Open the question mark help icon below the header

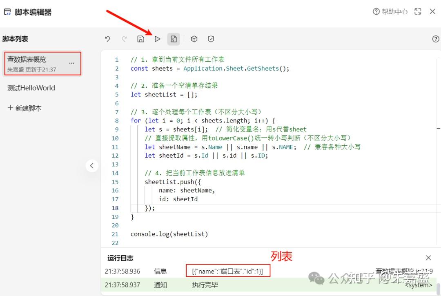(436, 39)
